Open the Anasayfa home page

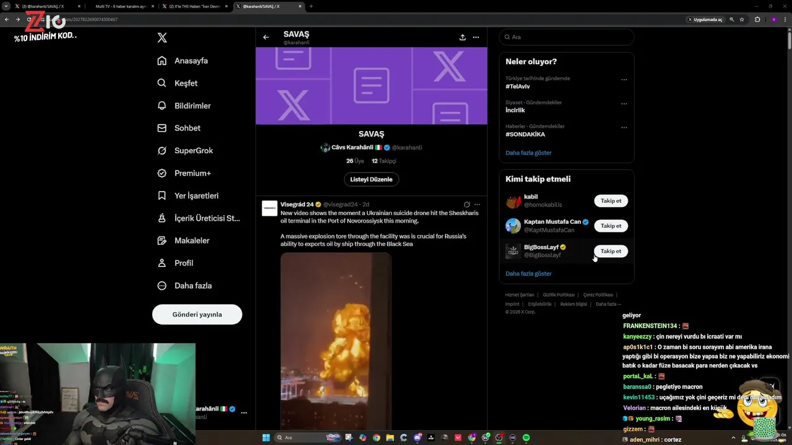[x=183, y=61]
